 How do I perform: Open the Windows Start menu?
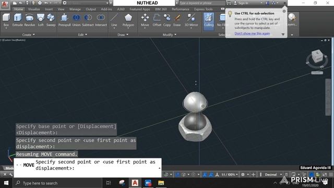point(6,183)
